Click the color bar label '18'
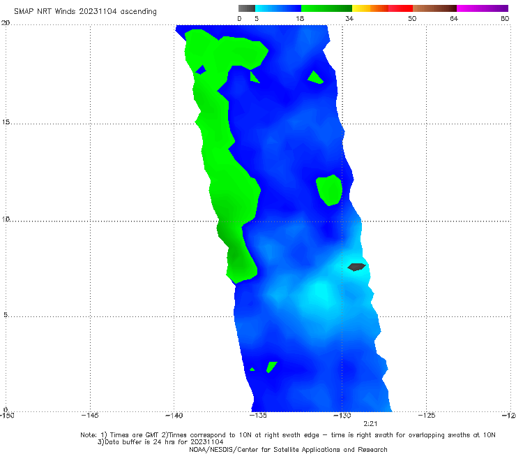Image resolution: width=516 pixels, height=454 pixels. (x=300, y=18)
